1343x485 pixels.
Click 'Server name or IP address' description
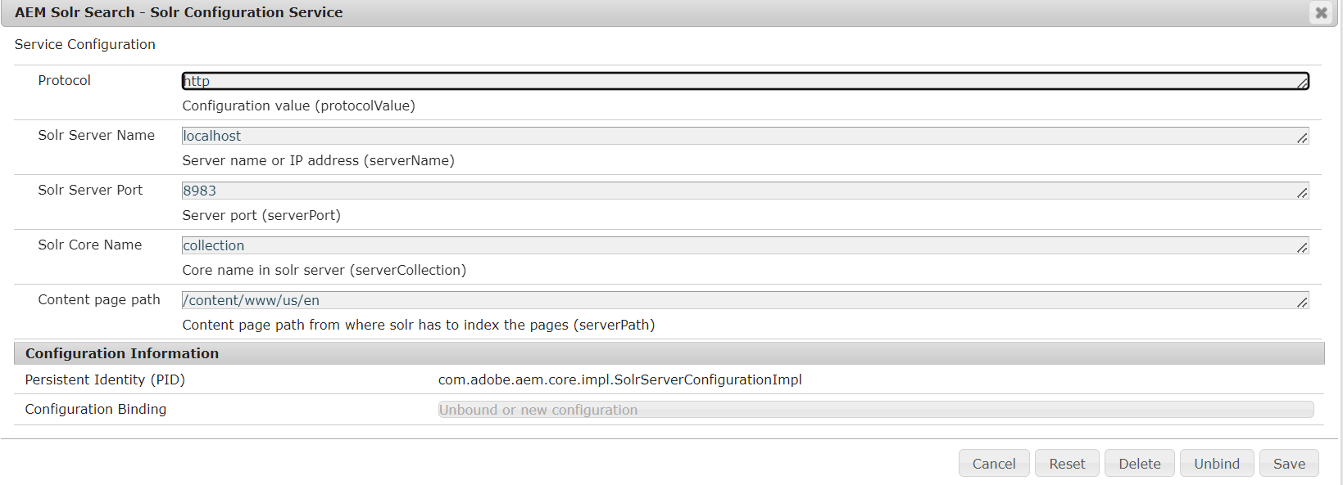319,160
